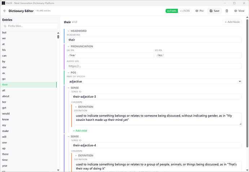249x172 pixels.
Task: Click the Headword input field
Action: 154,40
